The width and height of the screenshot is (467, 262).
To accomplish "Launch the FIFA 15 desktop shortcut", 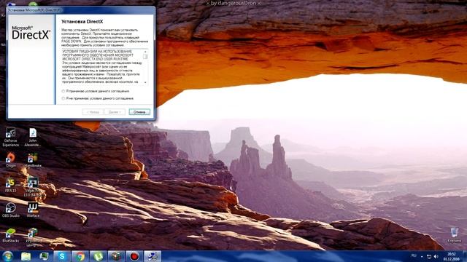I will tap(11, 186).
